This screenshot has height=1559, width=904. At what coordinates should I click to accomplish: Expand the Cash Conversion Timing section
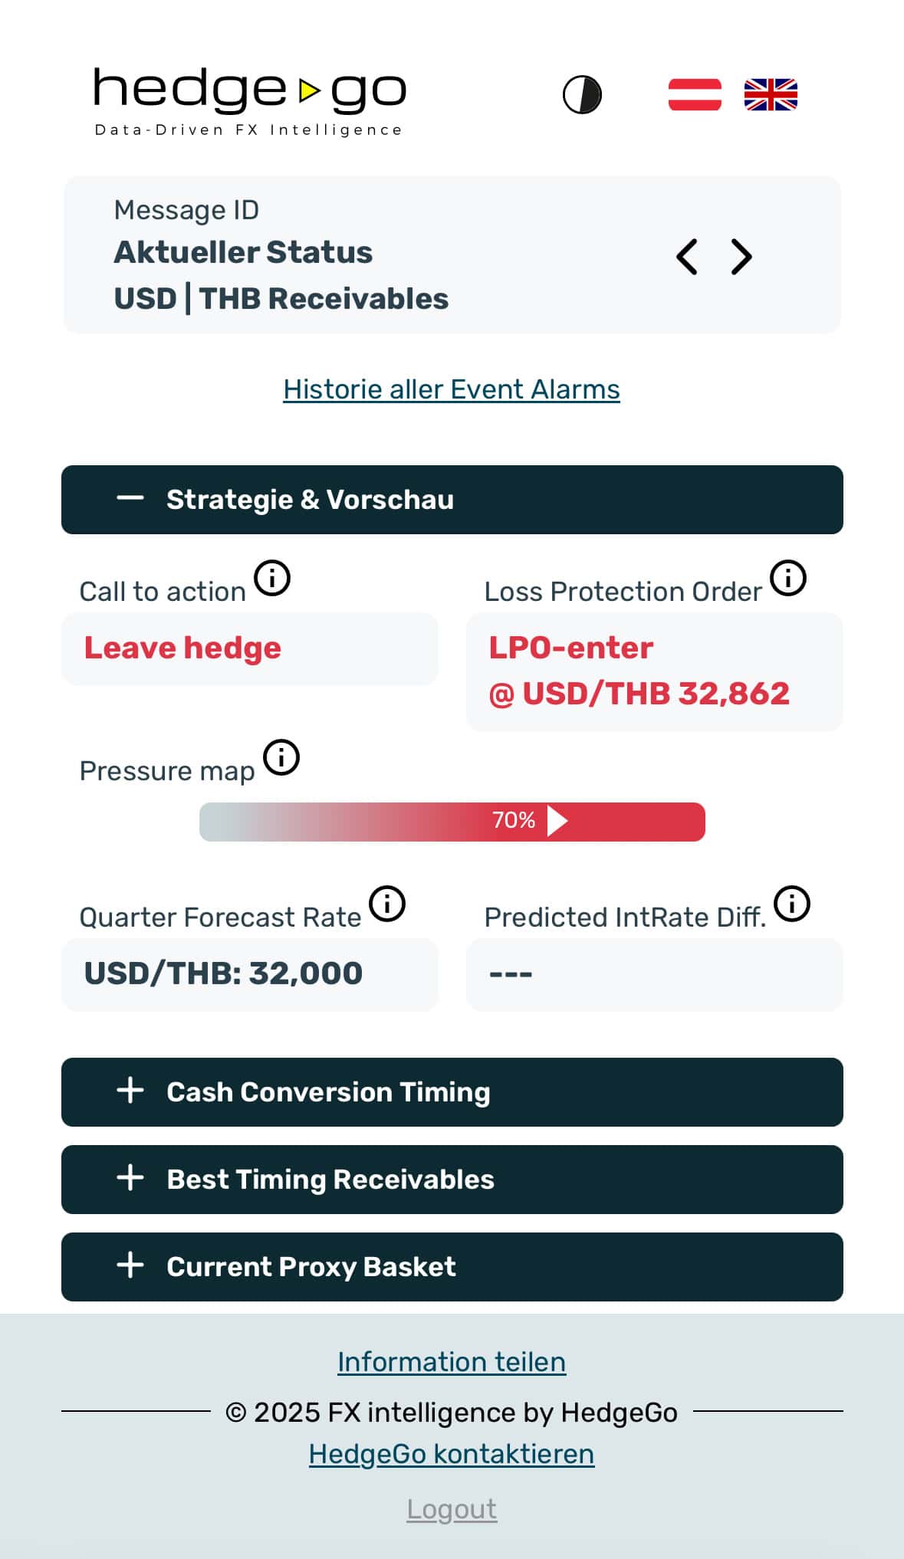(x=452, y=1092)
